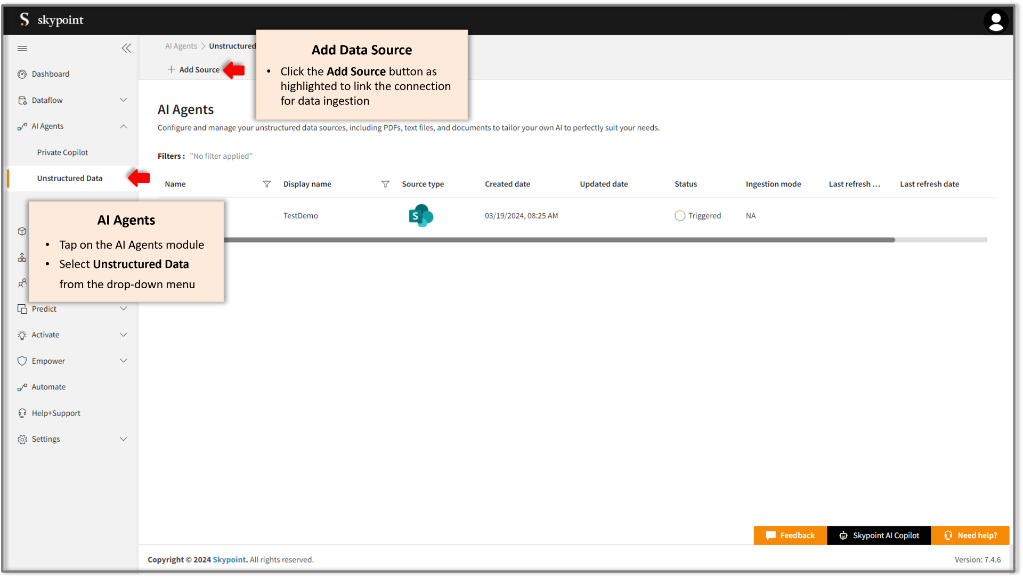
Task: Open the Display name column filter
Action: 385,184
